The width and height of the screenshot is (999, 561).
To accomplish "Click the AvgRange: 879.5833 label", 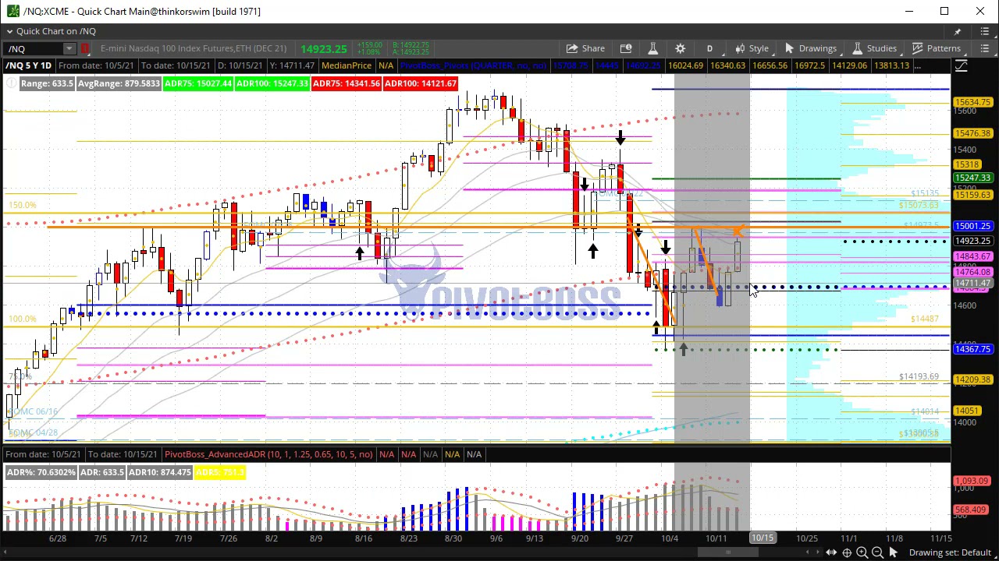I will (119, 83).
